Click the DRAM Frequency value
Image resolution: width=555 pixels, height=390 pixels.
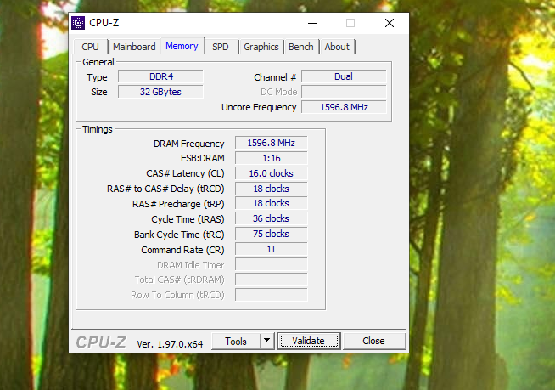[x=271, y=143]
